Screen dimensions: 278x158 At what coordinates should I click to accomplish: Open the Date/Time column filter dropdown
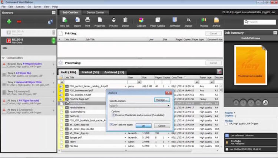pos(196,82)
